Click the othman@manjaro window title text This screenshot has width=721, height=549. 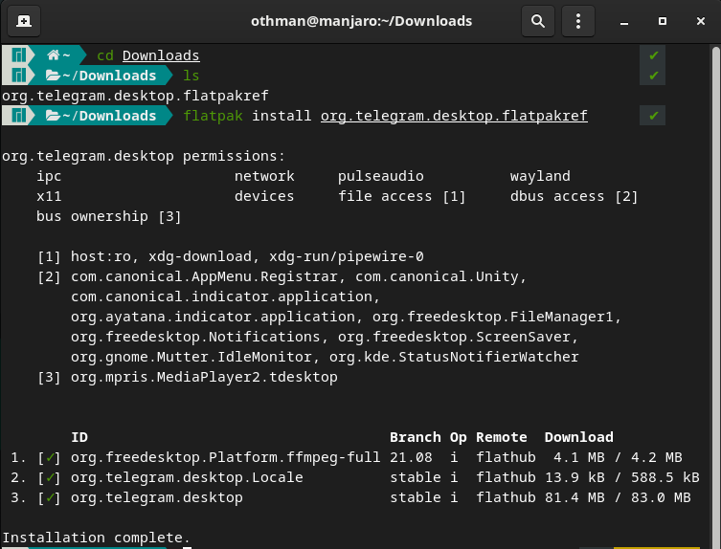pyautogui.click(x=360, y=20)
